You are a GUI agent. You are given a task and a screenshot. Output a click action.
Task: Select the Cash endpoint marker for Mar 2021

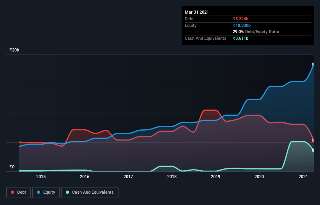[x=313, y=150]
